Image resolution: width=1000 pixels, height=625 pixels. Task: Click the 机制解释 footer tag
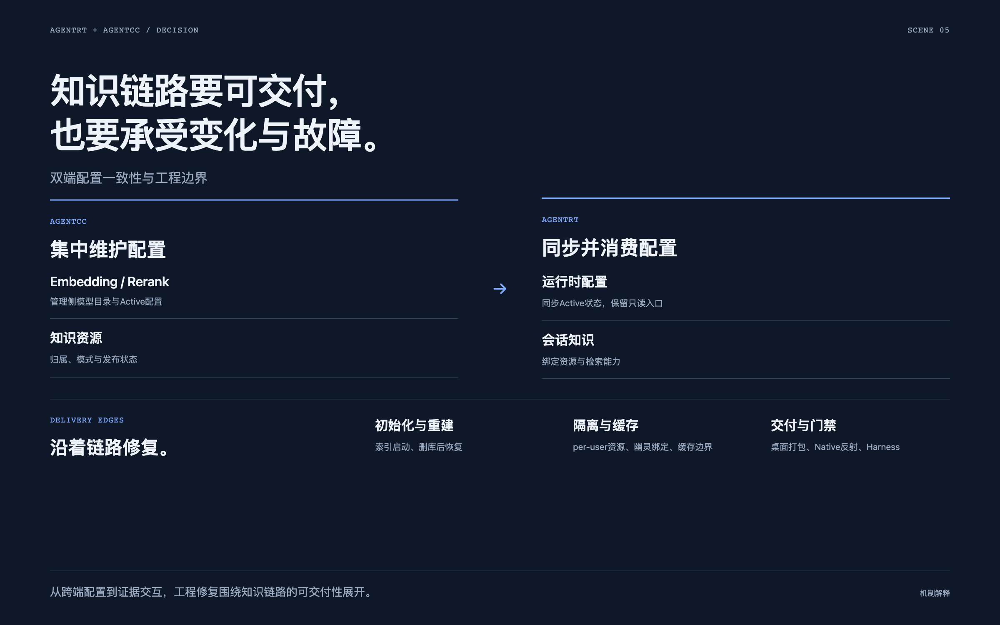pyautogui.click(x=935, y=593)
